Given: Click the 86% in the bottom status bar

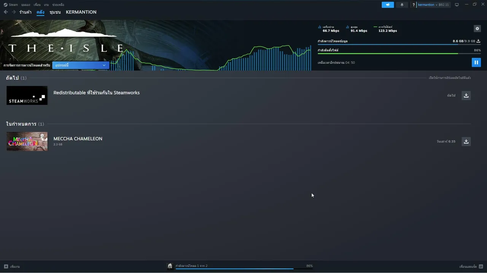Looking at the screenshot, I should click(x=309, y=266).
